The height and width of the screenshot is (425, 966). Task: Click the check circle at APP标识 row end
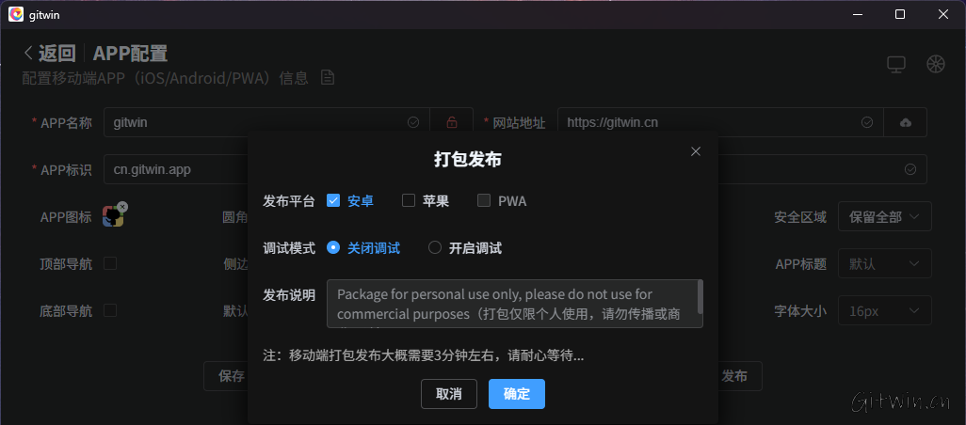(x=910, y=169)
